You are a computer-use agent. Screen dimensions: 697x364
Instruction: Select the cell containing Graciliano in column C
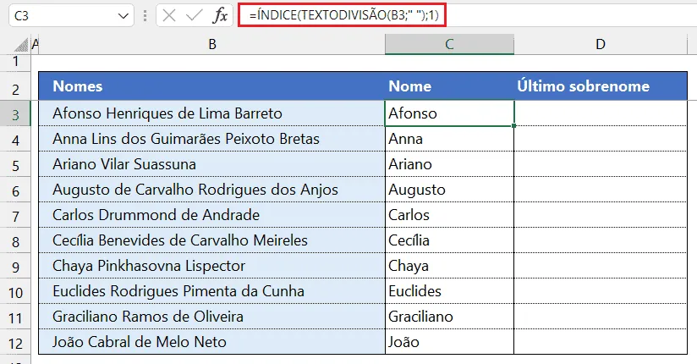[449, 317]
